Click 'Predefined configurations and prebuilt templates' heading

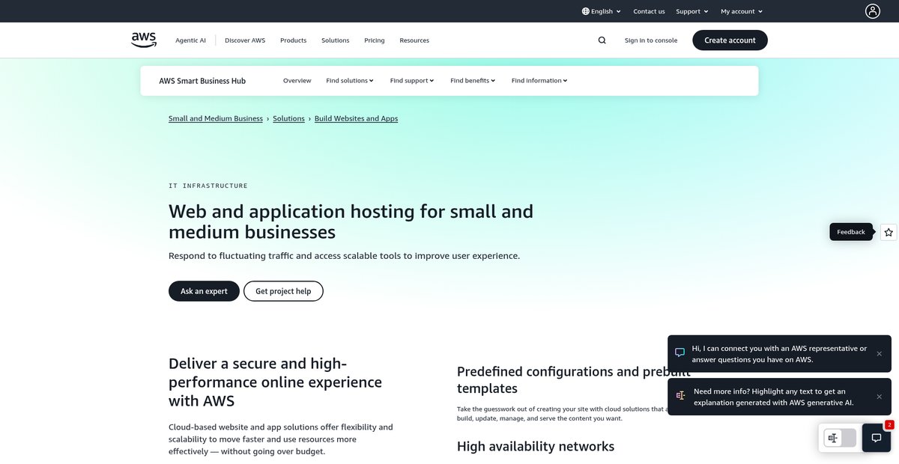pyautogui.click(x=574, y=379)
